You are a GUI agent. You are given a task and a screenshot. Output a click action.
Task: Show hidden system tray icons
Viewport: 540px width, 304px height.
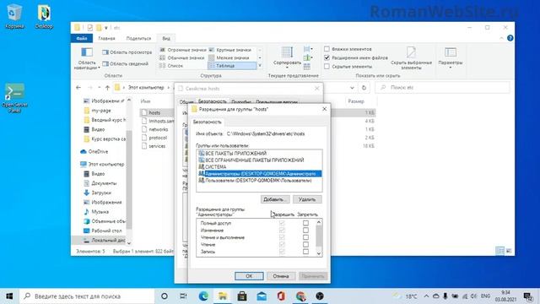(x=426, y=296)
